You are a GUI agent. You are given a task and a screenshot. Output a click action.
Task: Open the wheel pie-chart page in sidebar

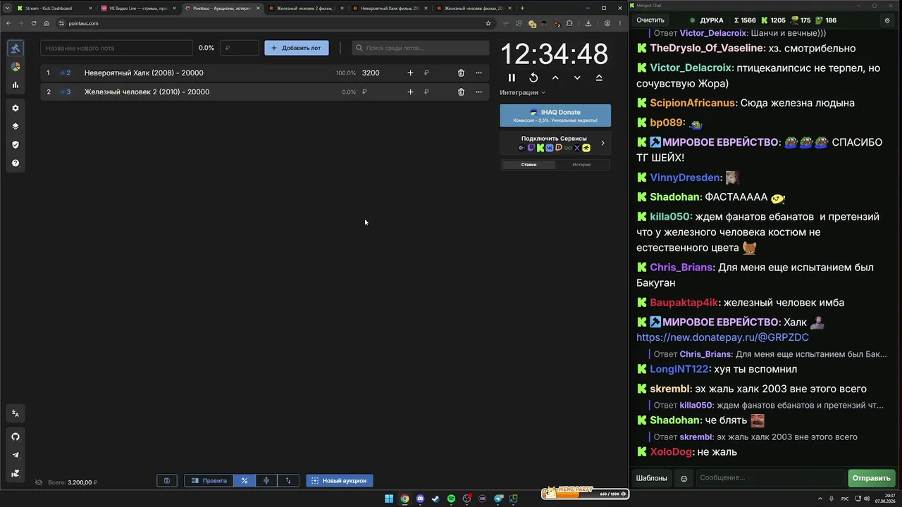[16, 67]
